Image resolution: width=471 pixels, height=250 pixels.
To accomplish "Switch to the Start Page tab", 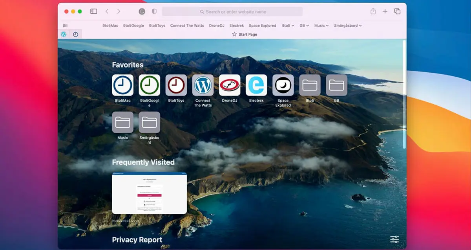I will coord(245,34).
